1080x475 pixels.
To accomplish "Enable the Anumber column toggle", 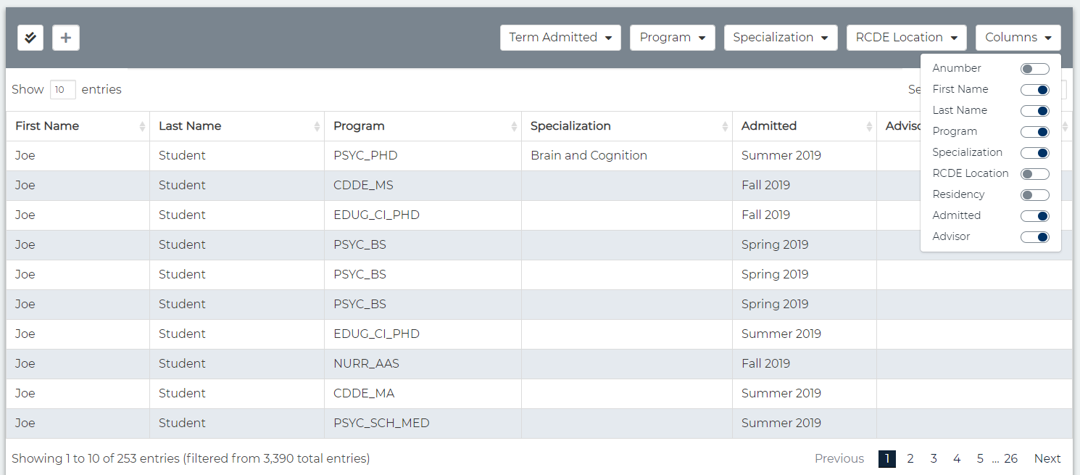I will (x=1034, y=69).
